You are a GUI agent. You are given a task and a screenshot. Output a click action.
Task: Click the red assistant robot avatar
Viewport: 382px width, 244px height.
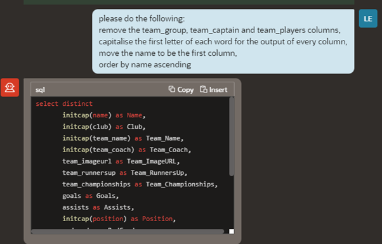[x=10, y=87]
